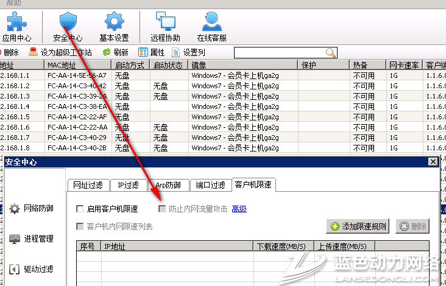This screenshot has width=446, height=286.
Task: Click the 删除 toolbar item
Action: [x=9, y=52]
